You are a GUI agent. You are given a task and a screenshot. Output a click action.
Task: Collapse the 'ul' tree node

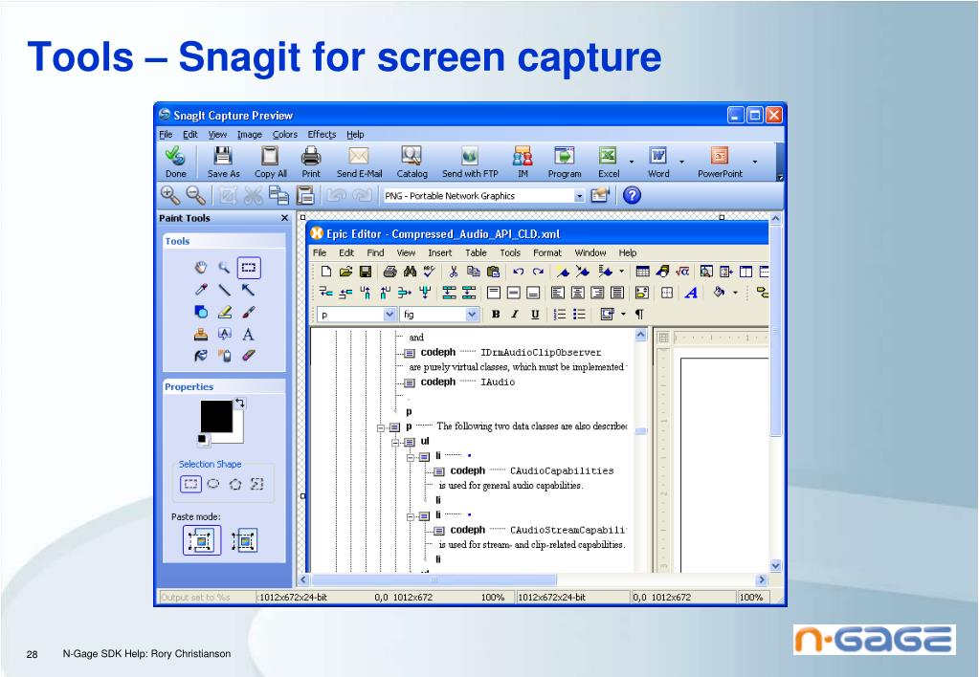tap(396, 443)
